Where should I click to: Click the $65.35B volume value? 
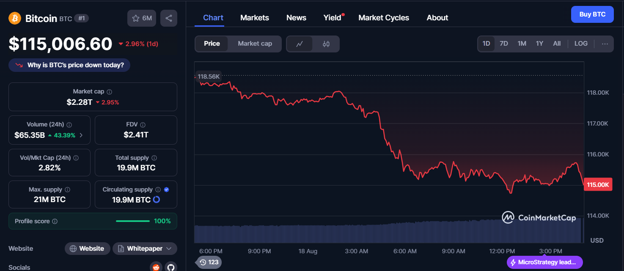tap(30, 135)
